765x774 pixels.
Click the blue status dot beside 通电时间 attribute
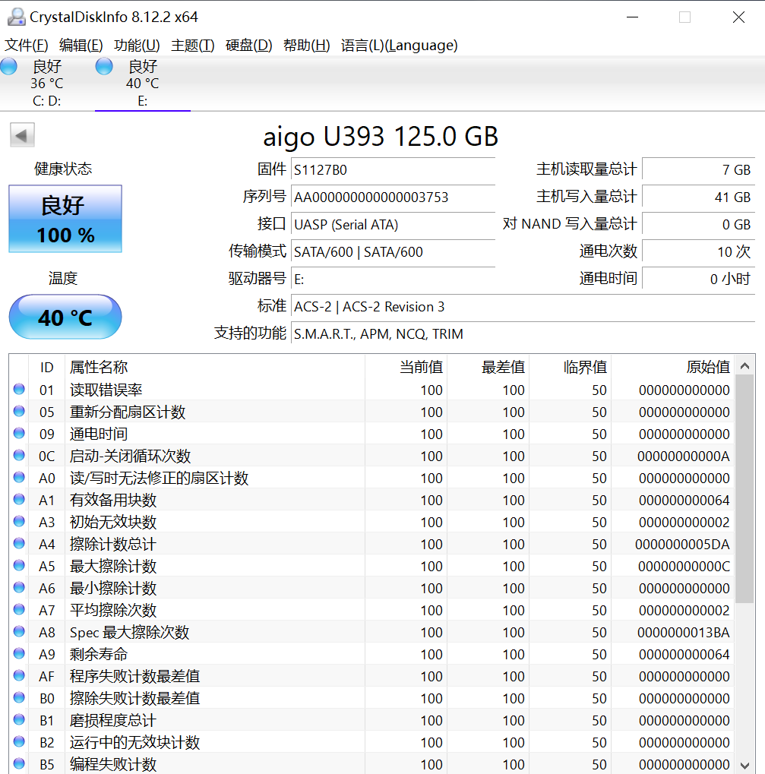pyautogui.click(x=21, y=433)
